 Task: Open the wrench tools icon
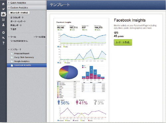3,38
